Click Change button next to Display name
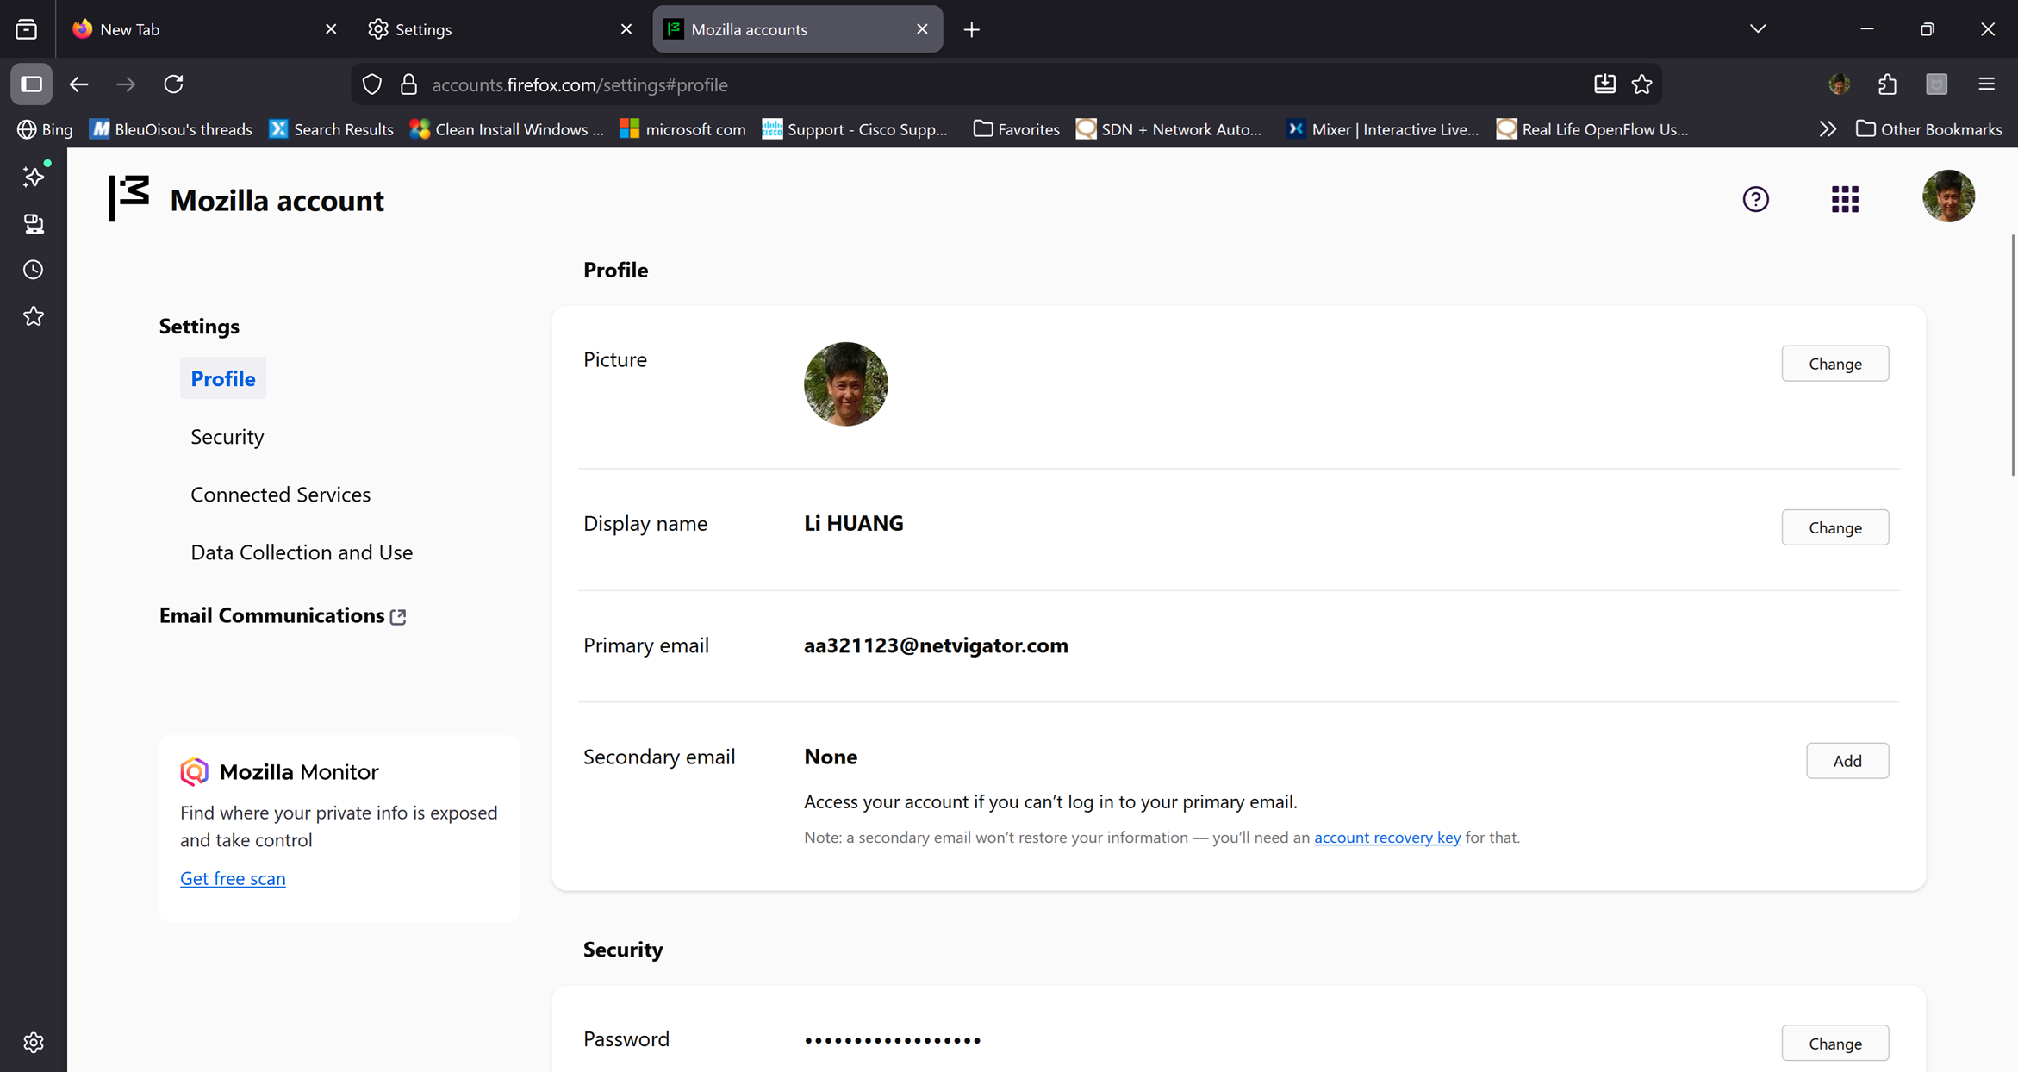Screen dimensions: 2018x1072 click(1834, 527)
